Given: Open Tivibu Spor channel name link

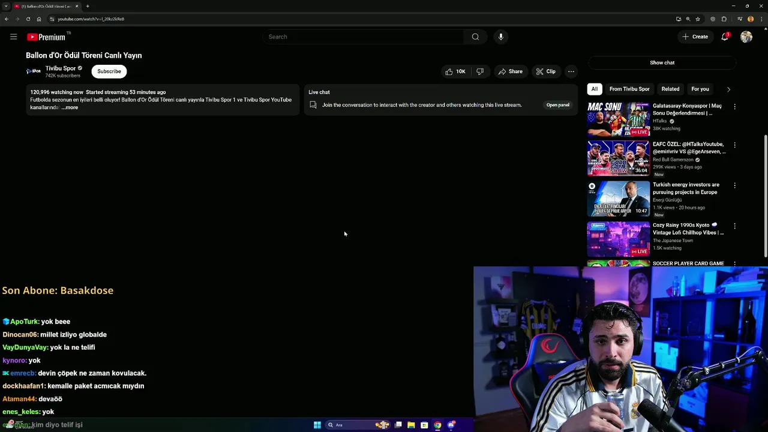Looking at the screenshot, I should point(61,68).
